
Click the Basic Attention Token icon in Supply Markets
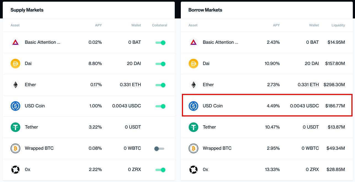pos(15,42)
